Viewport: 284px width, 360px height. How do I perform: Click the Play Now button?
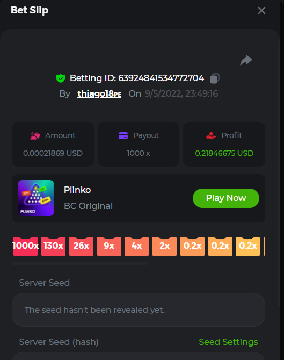pos(226,198)
